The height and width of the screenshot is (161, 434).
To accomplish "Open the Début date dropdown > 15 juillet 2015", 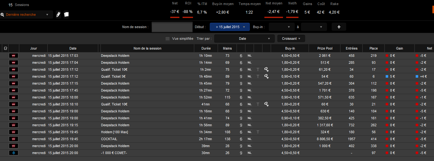I will coord(230,27).
